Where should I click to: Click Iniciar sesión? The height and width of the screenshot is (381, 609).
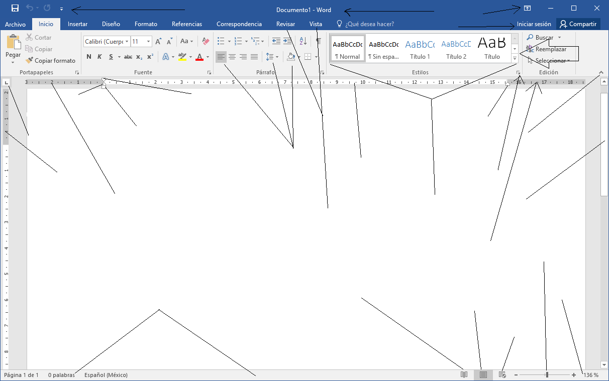point(534,24)
